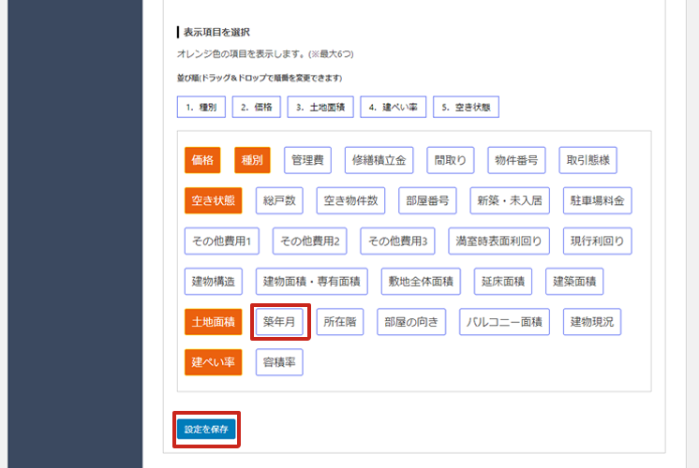Click the '5. 空き状態' sort order chip
This screenshot has width=699, height=468.
coord(466,107)
